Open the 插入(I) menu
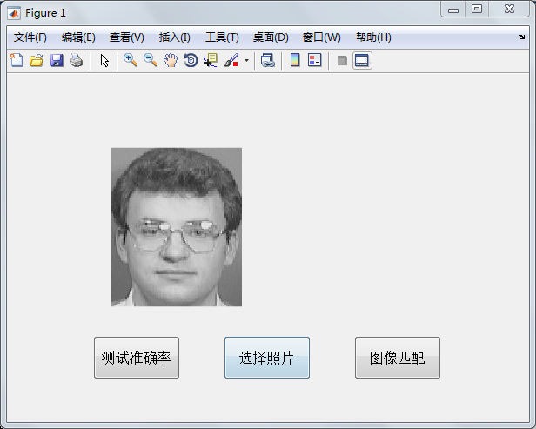536x429 pixels. tap(174, 37)
